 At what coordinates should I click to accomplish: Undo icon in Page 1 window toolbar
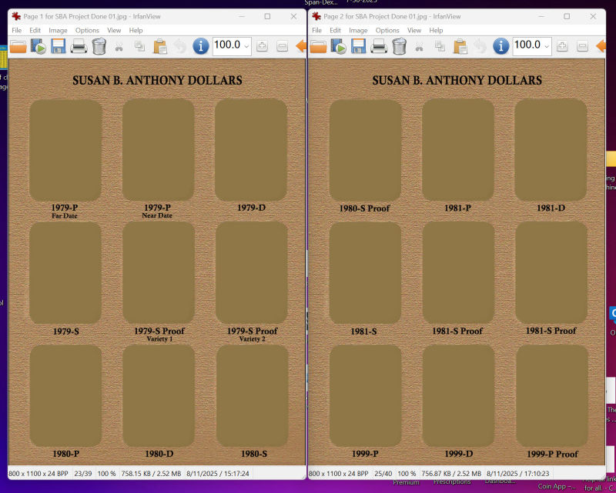tap(180, 46)
